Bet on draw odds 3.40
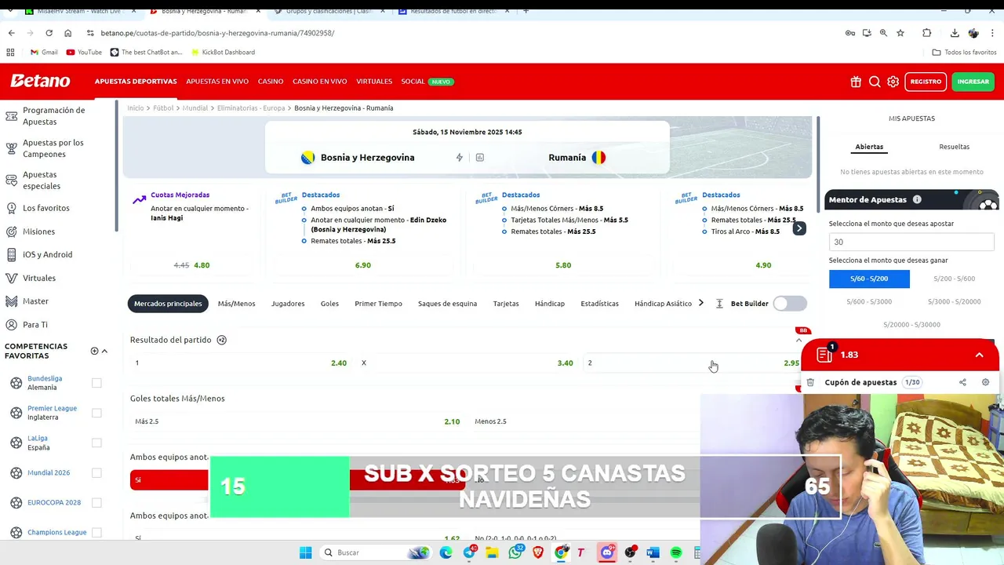This screenshot has height=565, width=1004. coord(467,363)
